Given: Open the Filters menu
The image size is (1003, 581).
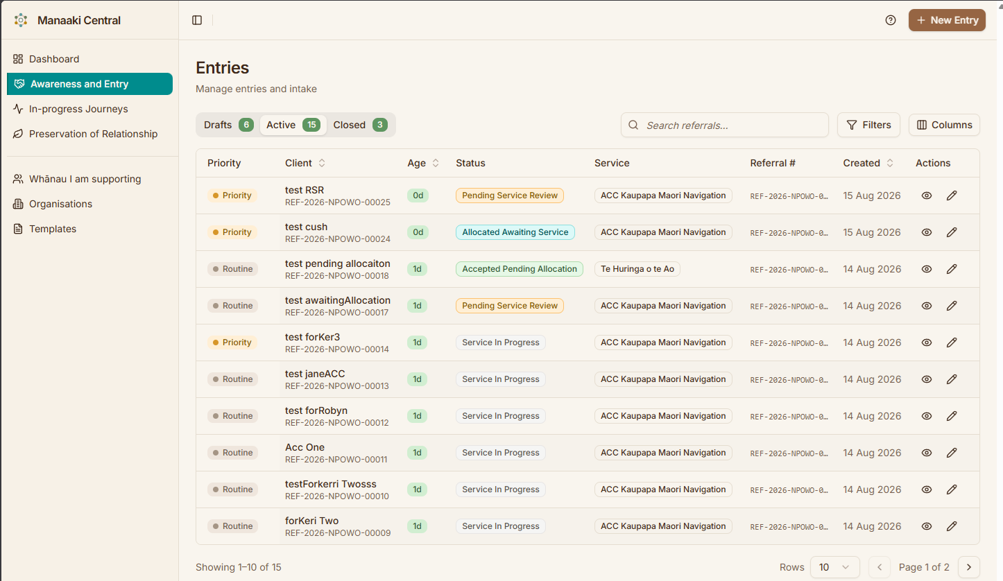Looking at the screenshot, I should click(868, 125).
